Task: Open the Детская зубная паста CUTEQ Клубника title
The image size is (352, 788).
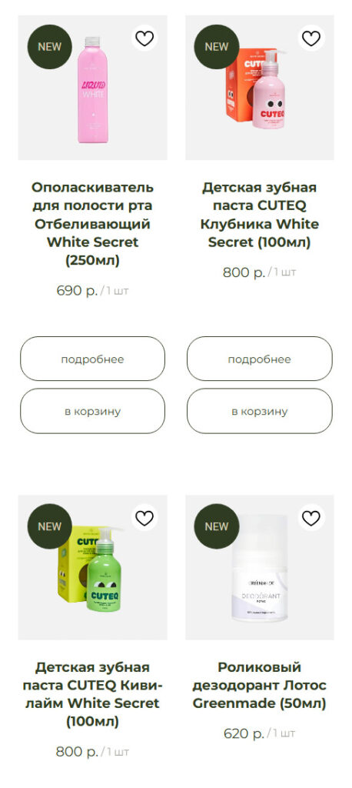Action: [260, 215]
